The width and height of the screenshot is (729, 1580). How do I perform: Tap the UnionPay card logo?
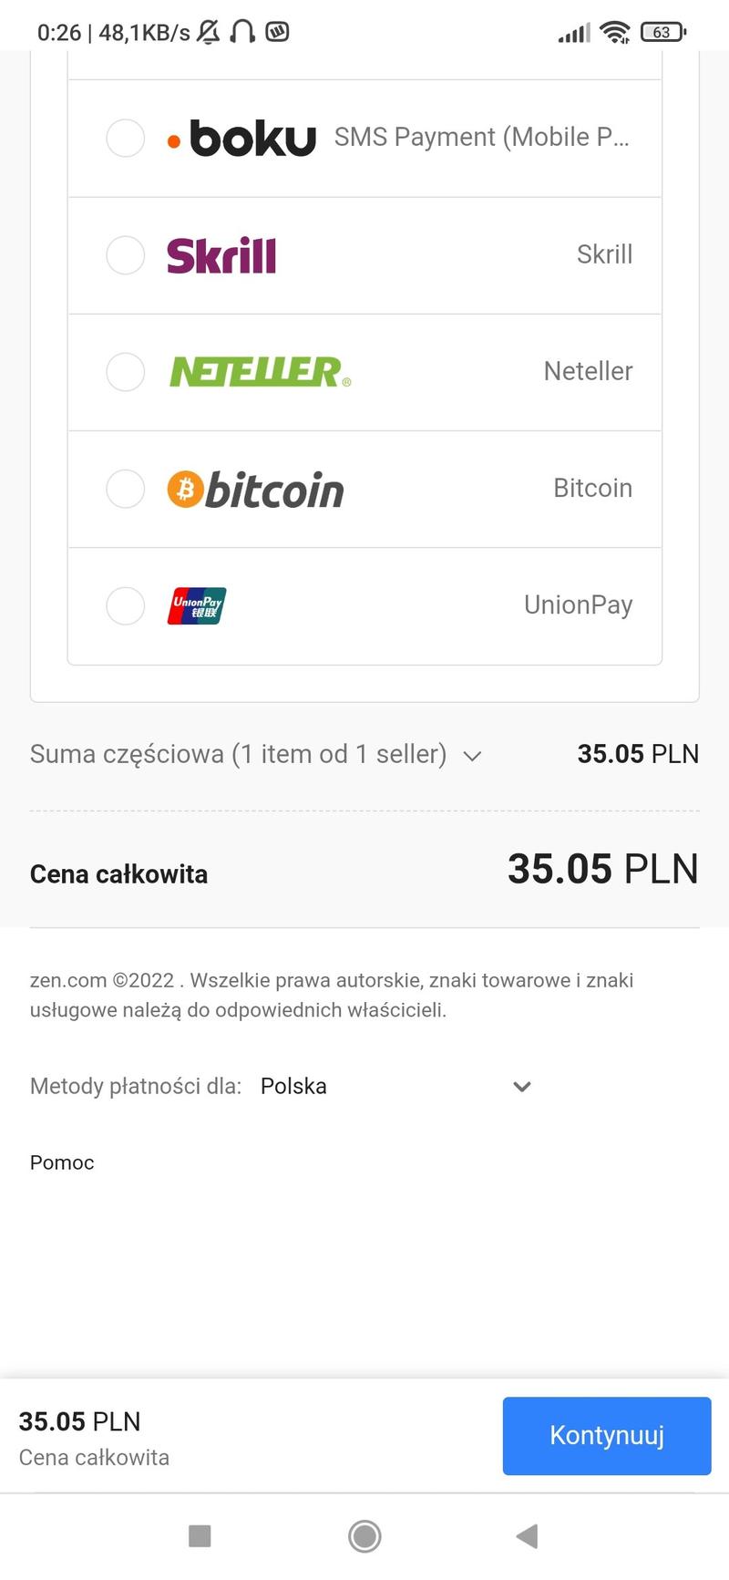(x=197, y=605)
